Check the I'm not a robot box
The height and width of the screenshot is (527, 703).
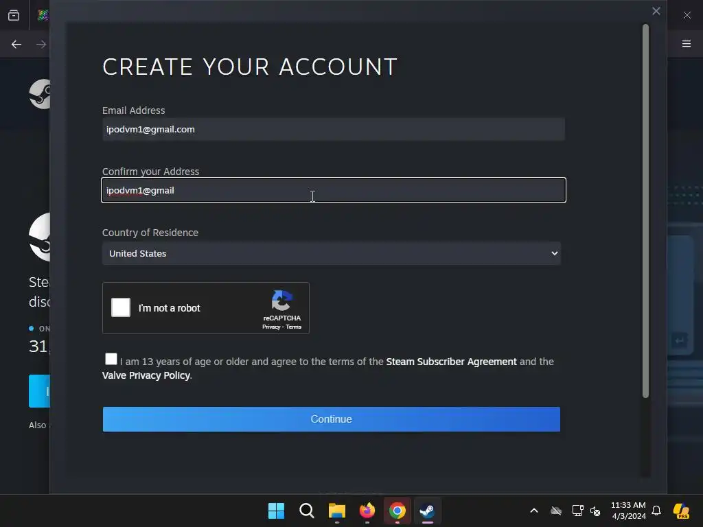coord(121,307)
